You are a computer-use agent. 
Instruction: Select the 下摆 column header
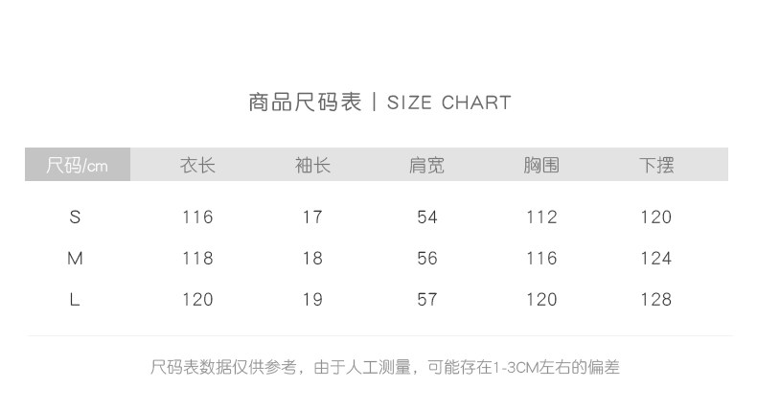coord(656,166)
